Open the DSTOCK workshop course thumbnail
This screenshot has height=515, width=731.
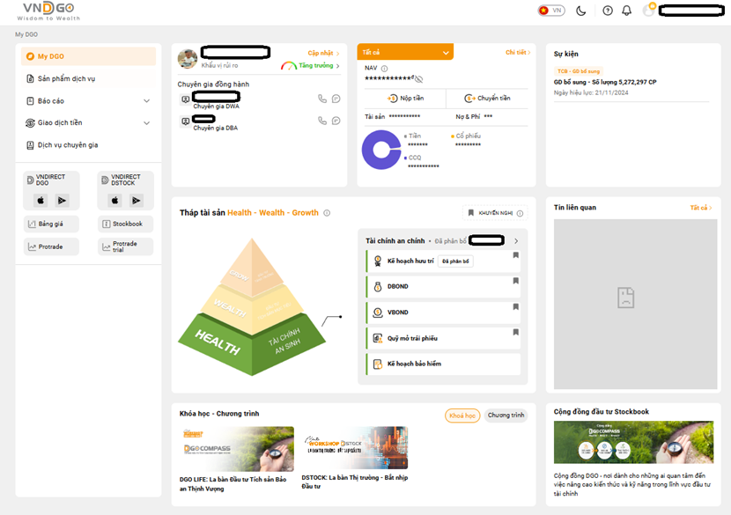(x=355, y=447)
